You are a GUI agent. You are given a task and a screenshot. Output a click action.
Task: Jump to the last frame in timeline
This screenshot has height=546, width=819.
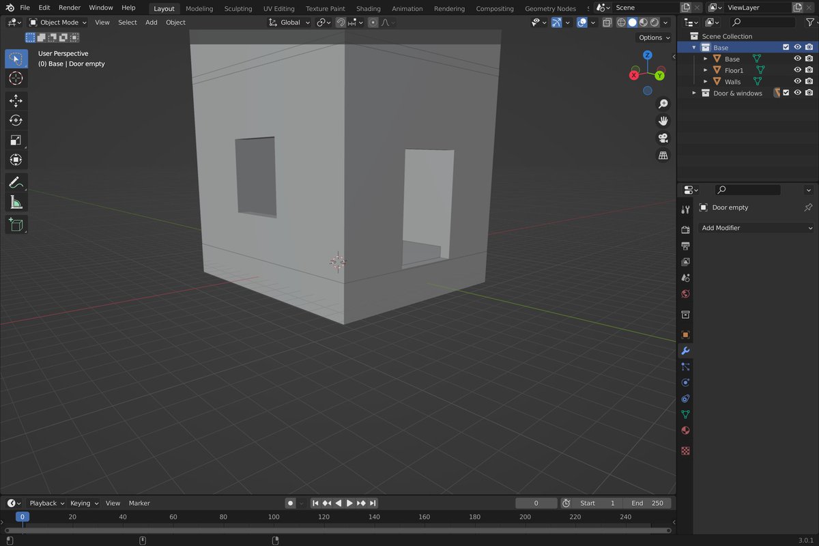(x=373, y=503)
